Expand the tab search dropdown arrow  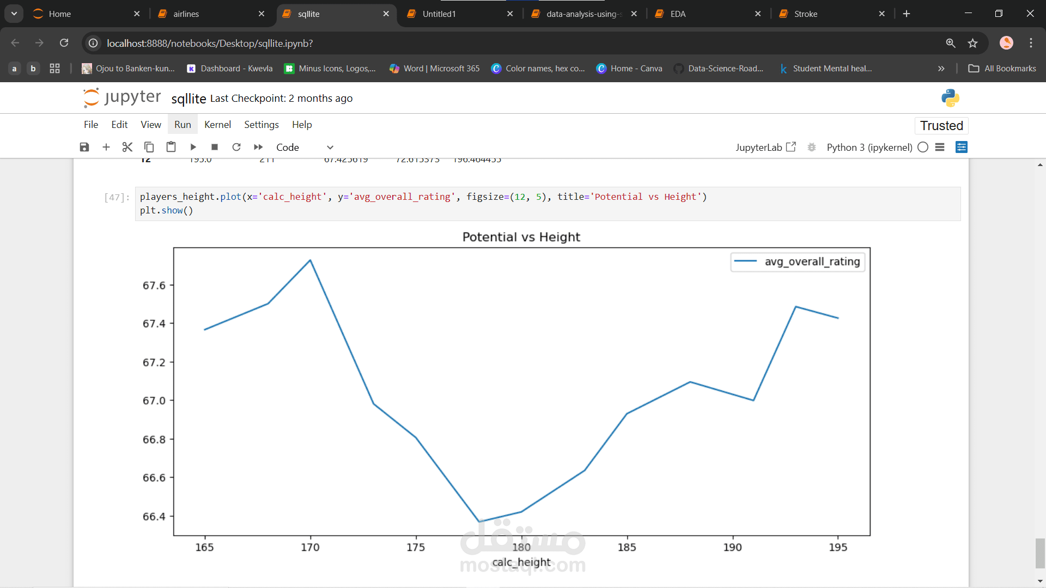pyautogui.click(x=14, y=14)
